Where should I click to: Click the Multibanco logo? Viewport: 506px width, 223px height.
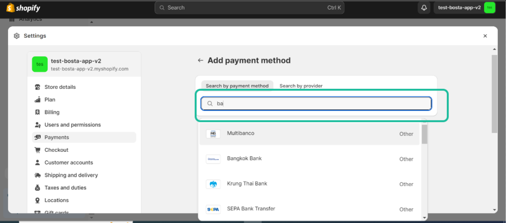click(x=213, y=134)
